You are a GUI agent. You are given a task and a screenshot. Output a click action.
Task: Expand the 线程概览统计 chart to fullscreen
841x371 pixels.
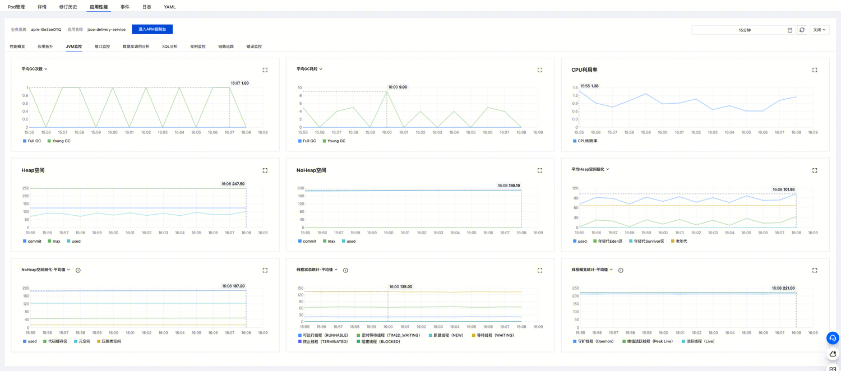pyautogui.click(x=815, y=270)
